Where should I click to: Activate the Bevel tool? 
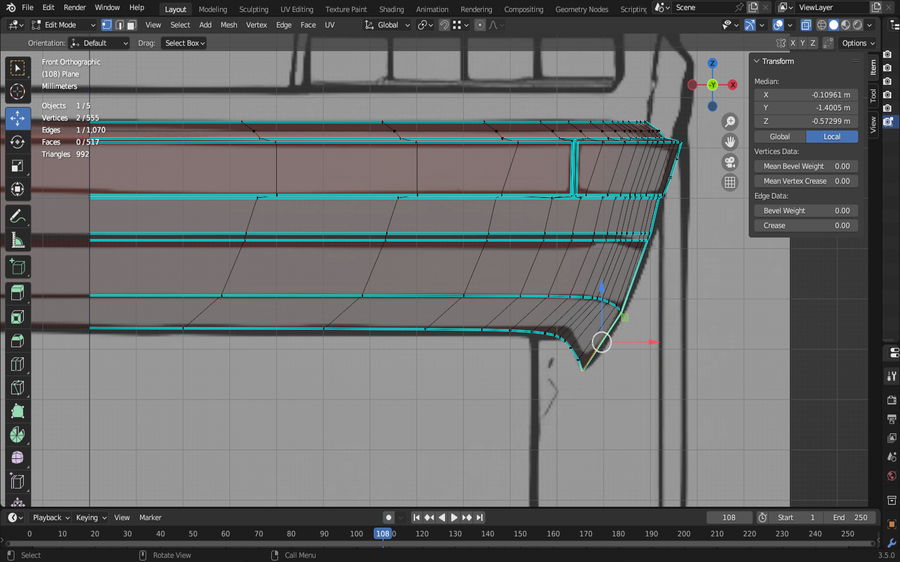click(x=17, y=341)
